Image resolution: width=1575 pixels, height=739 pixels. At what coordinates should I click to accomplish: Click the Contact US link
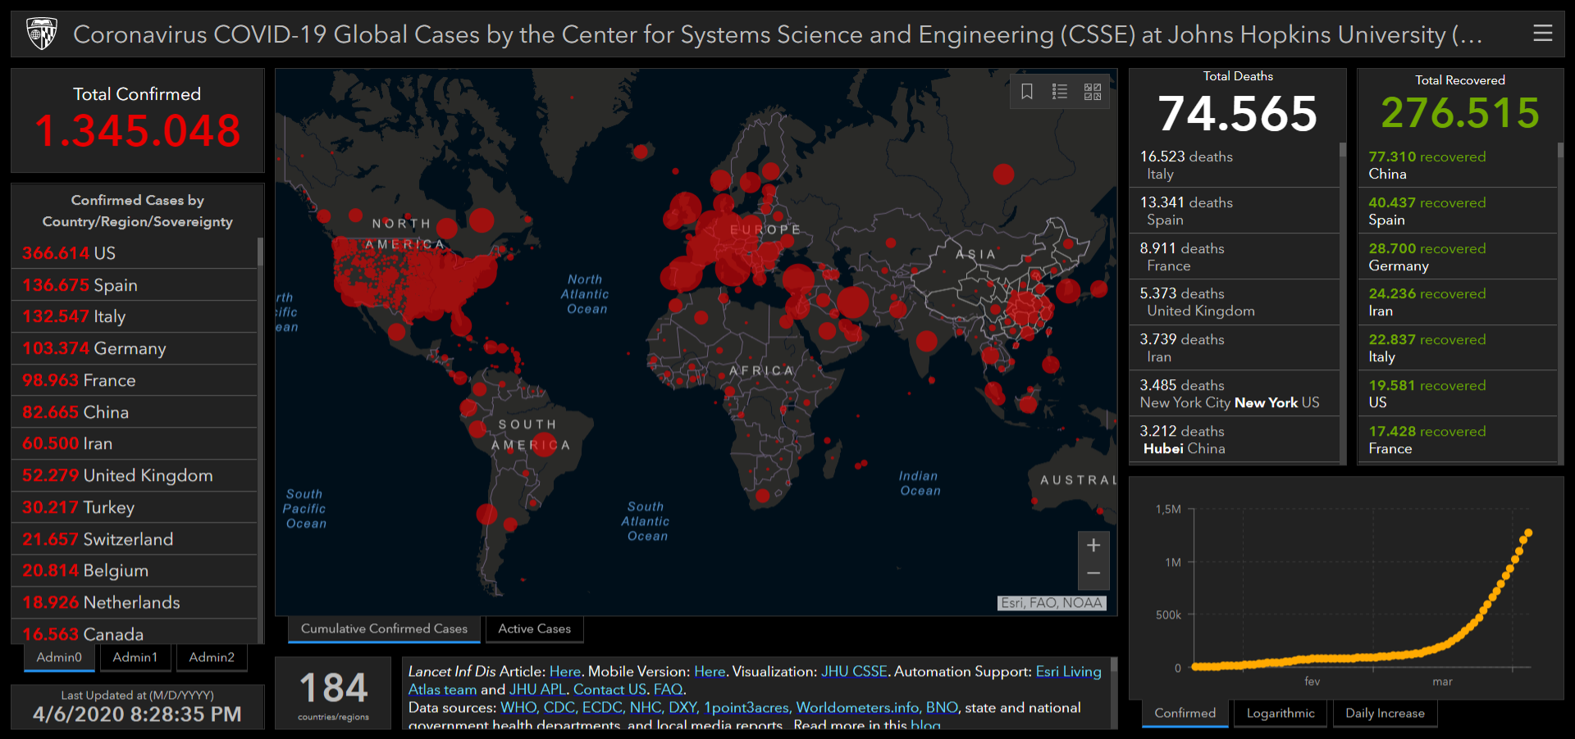609,689
